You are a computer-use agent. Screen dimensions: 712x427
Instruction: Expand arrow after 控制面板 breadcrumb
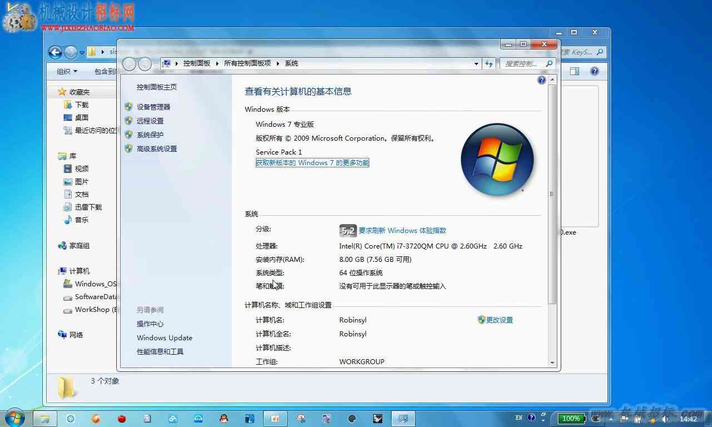click(x=217, y=63)
